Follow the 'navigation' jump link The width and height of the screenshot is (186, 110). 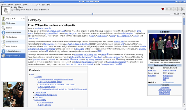point(40,28)
